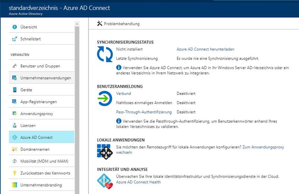This screenshot has height=194, width=299.
Task: Click the Azure AD Connect Health heart icon
Action: click(x=105, y=181)
